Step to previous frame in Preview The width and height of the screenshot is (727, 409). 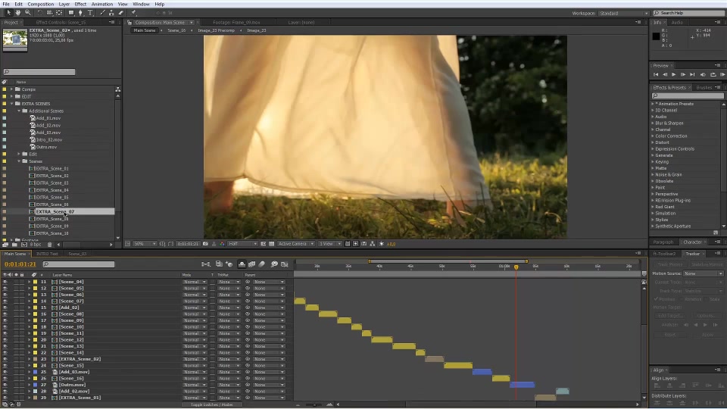click(x=665, y=75)
